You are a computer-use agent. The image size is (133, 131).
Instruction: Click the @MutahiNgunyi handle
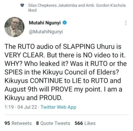coord(46,32)
